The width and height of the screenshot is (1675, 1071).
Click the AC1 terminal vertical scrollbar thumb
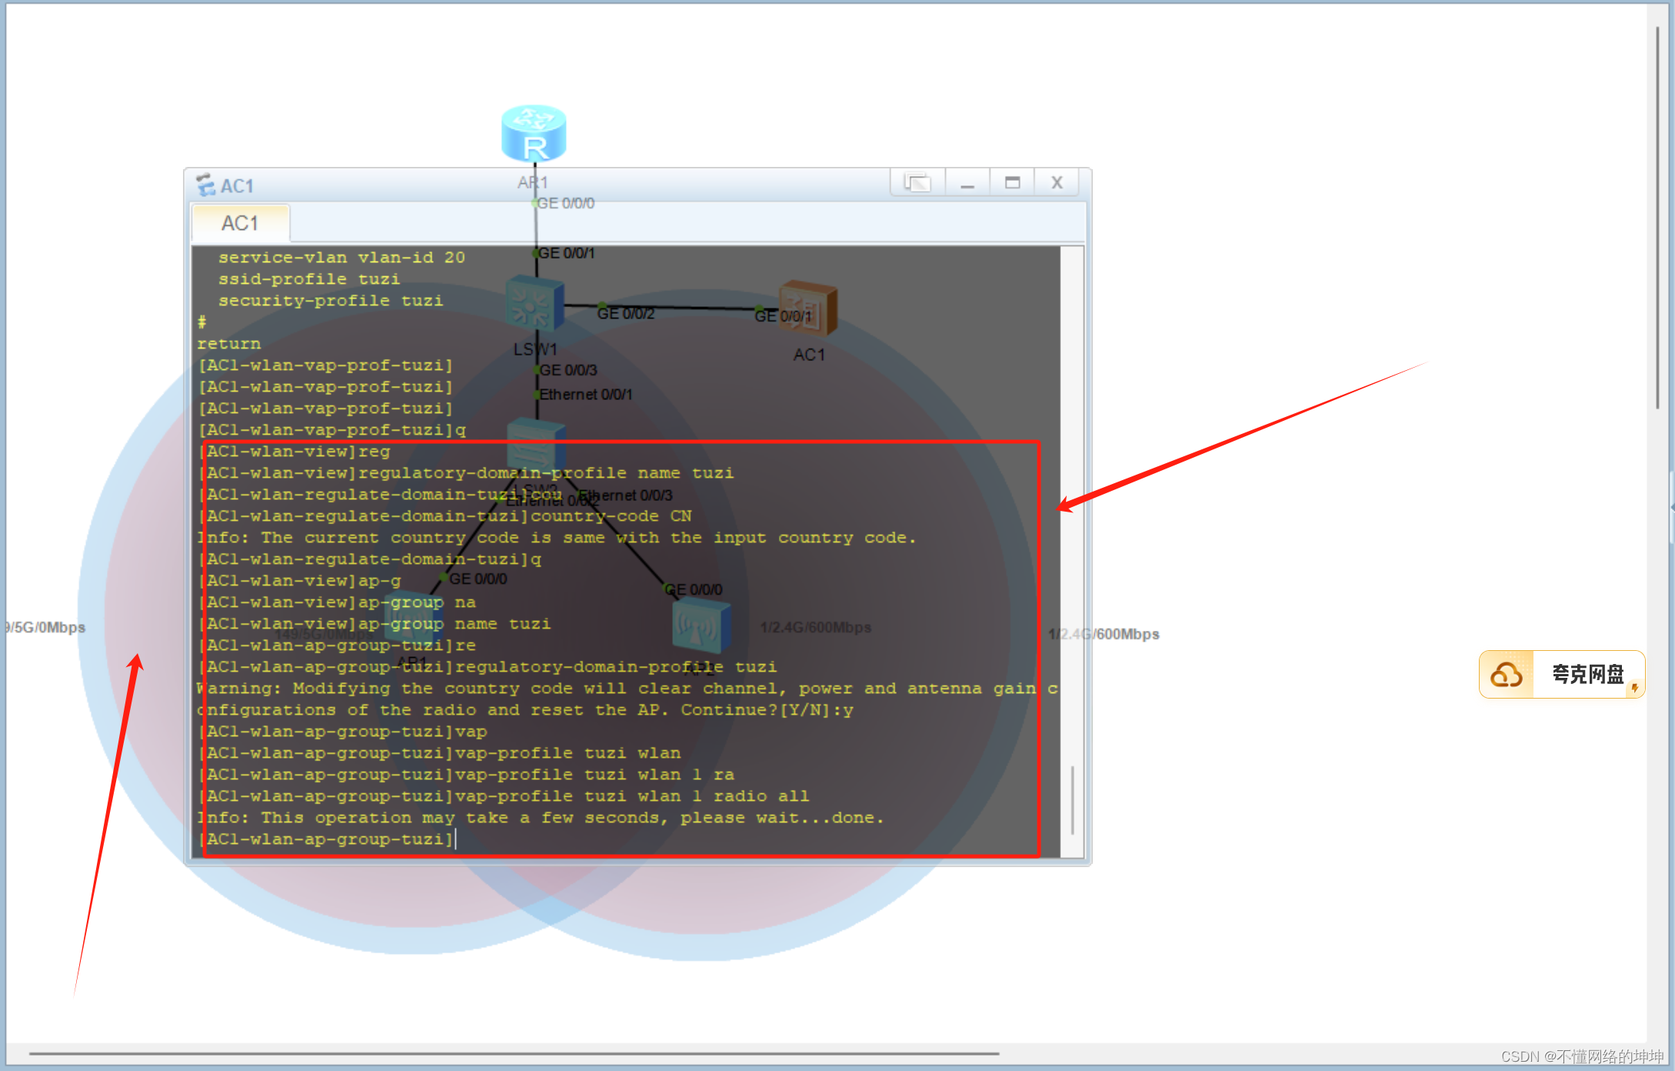pyautogui.click(x=1072, y=800)
